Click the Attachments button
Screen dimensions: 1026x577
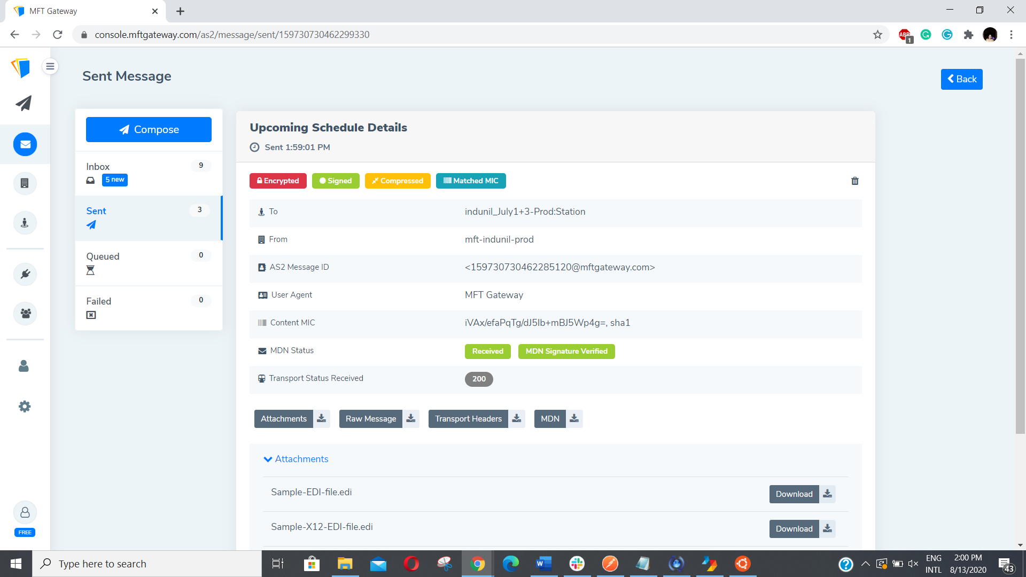[284, 418]
